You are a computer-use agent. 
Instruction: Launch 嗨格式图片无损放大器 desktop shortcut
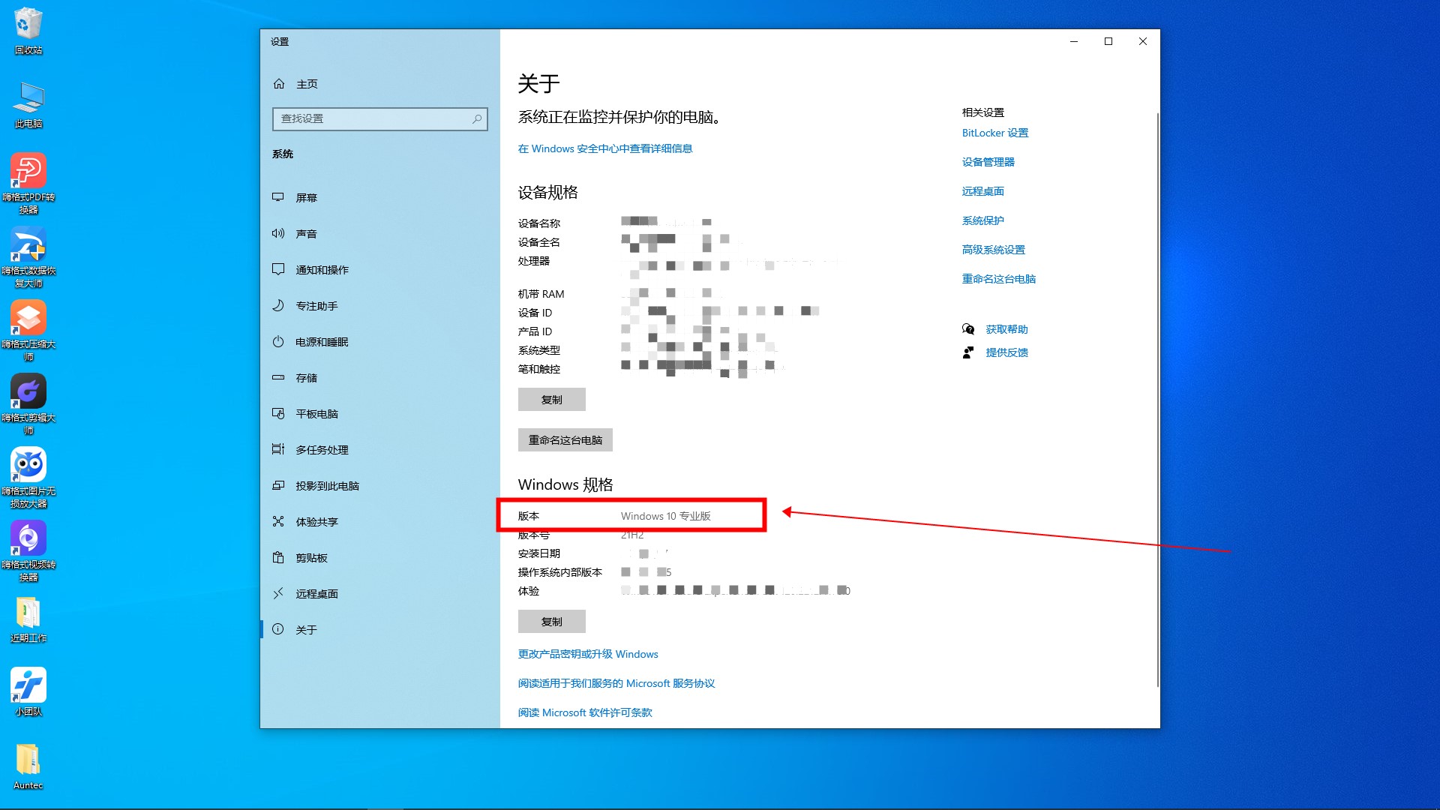[28, 477]
